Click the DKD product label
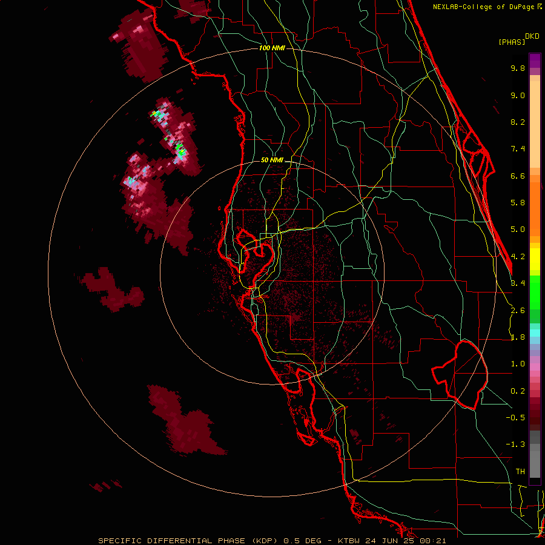Image resolution: width=545 pixels, height=545 pixels. [532, 36]
